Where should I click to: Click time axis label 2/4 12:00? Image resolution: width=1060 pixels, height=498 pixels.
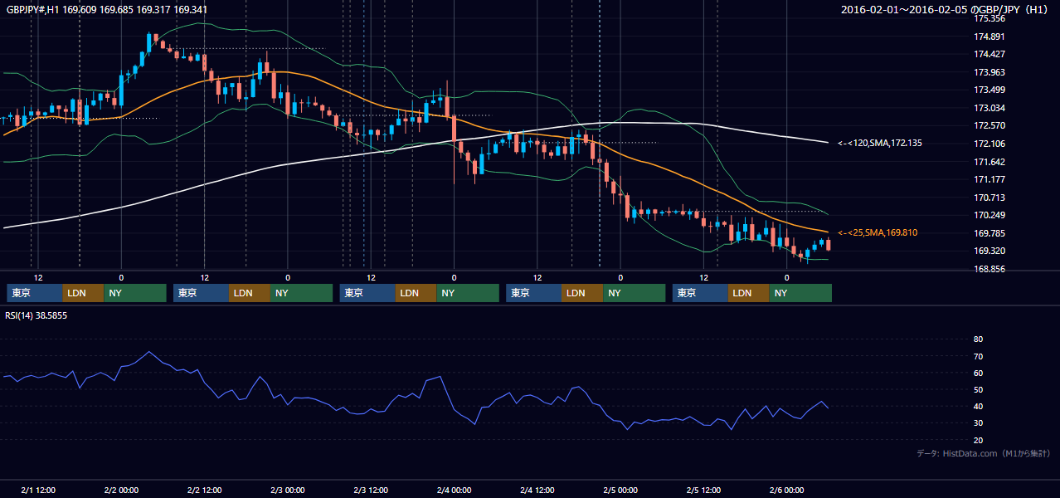(x=537, y=491)
